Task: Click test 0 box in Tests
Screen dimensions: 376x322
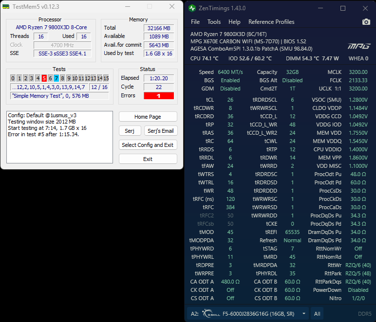Action: click(13, 78)
